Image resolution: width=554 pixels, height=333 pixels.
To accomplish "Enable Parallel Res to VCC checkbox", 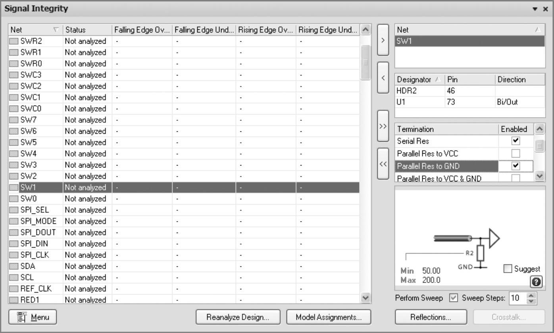I will pyautogui.click(x=516, y=153).
